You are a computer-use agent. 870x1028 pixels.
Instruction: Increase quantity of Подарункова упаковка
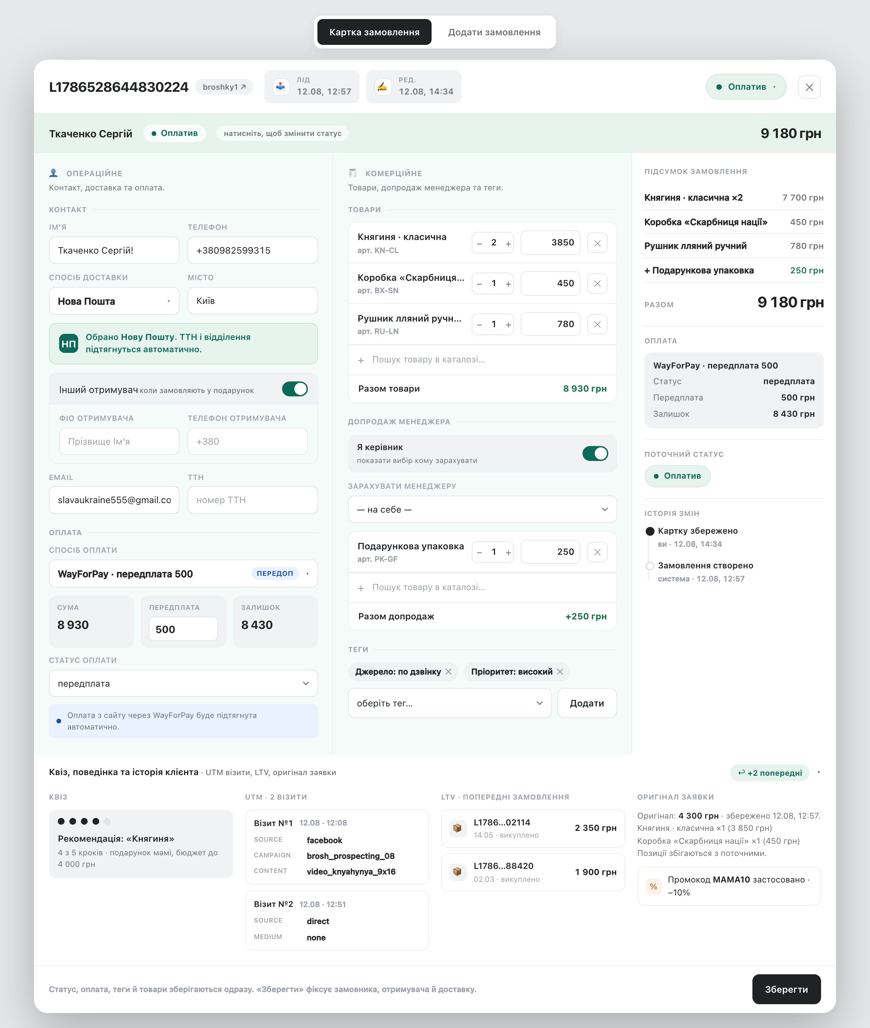[508, 552]
